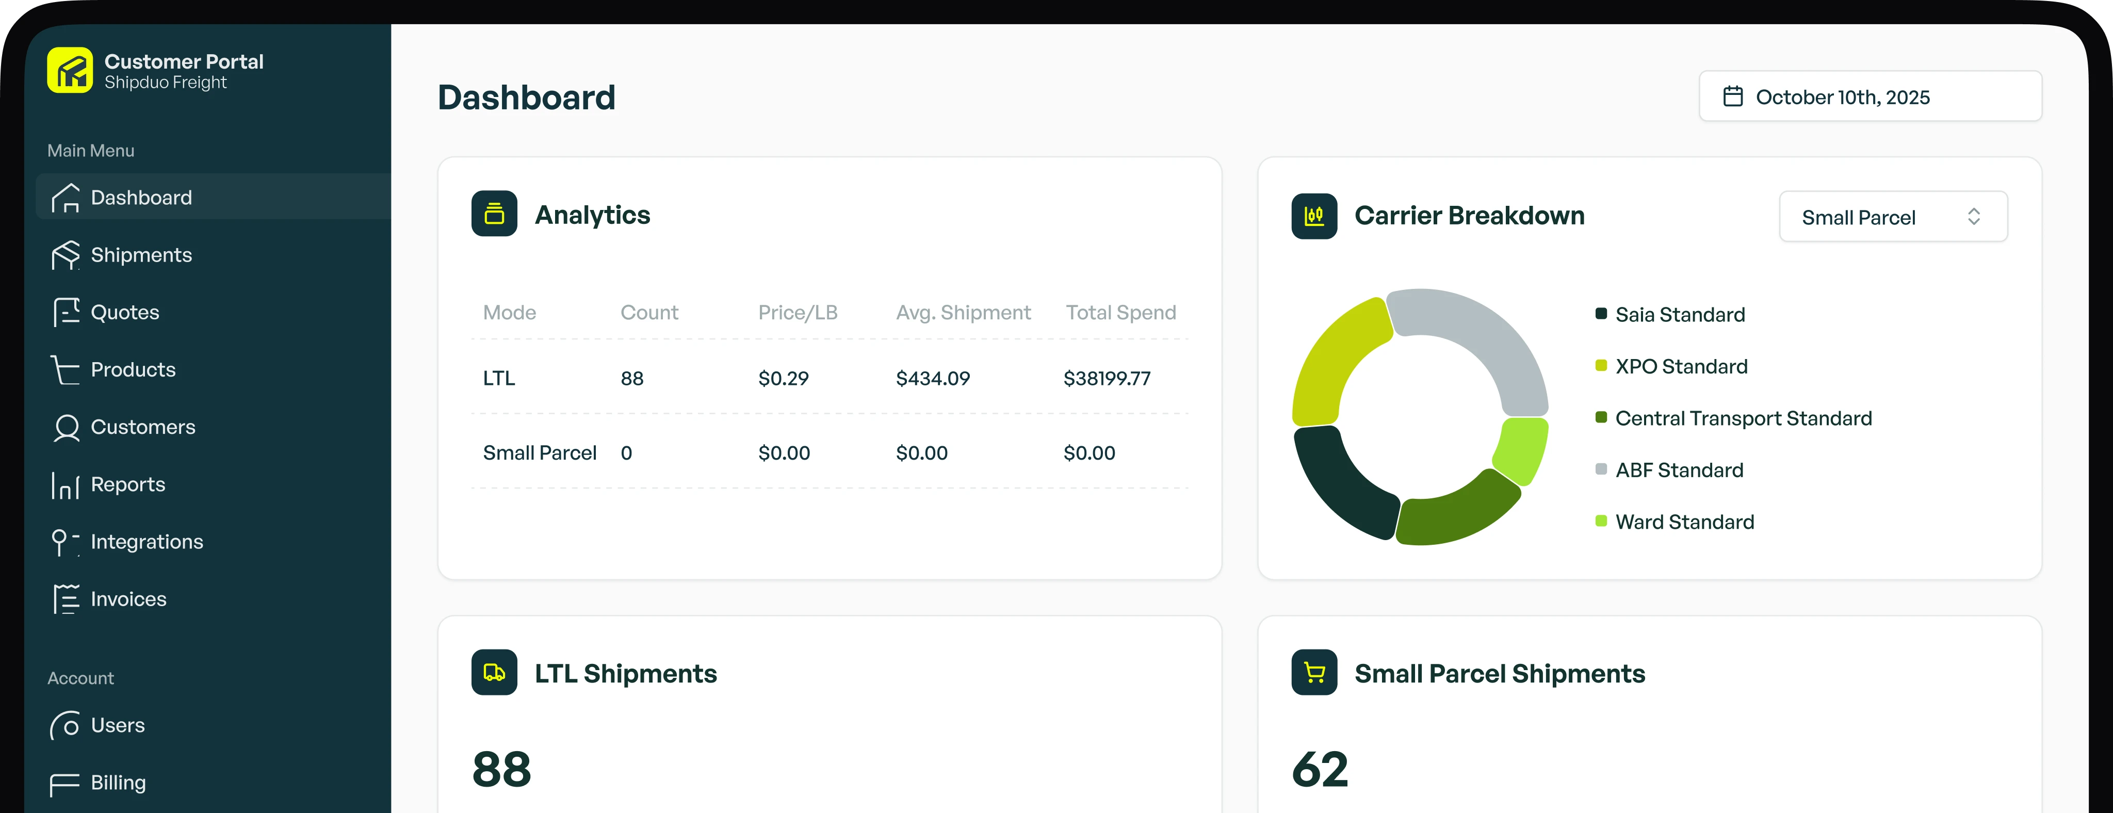Click the Reports bar chart icon
This screenshot has width=2113, height=813.
(66, 485)
